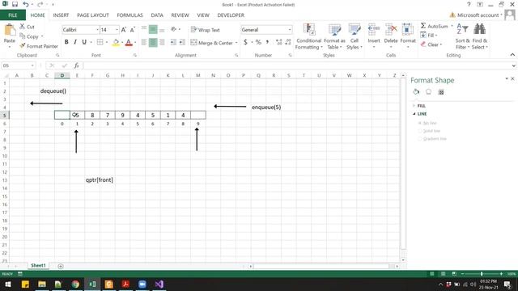Viewport: 518px width, 291px height.
Task: Open Format as Table gallery
Action: pos(334,36)
